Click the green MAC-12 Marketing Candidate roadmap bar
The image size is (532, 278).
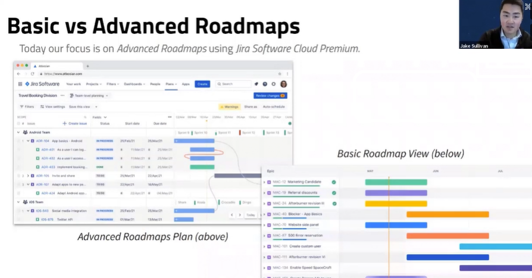(396, 182)
